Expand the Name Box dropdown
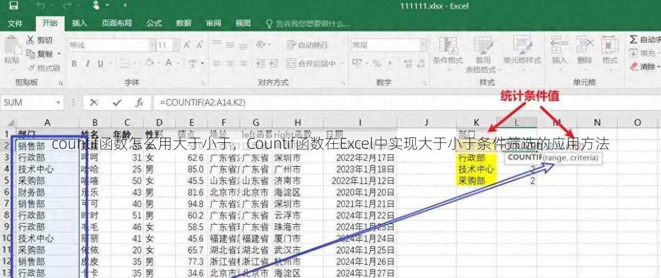 (58, 102)
